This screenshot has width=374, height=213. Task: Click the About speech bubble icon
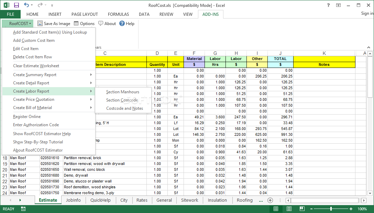[101, 23]
